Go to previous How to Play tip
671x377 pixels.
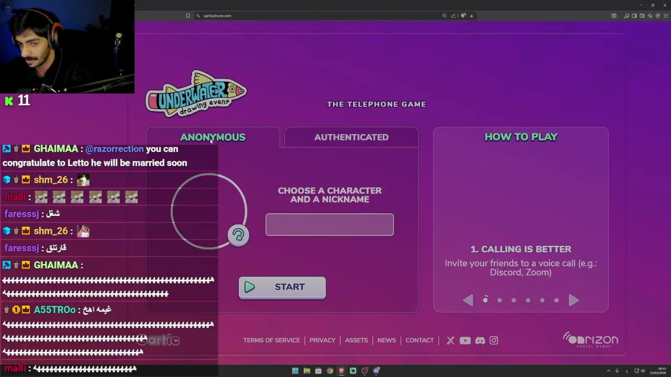pos(468,300)
